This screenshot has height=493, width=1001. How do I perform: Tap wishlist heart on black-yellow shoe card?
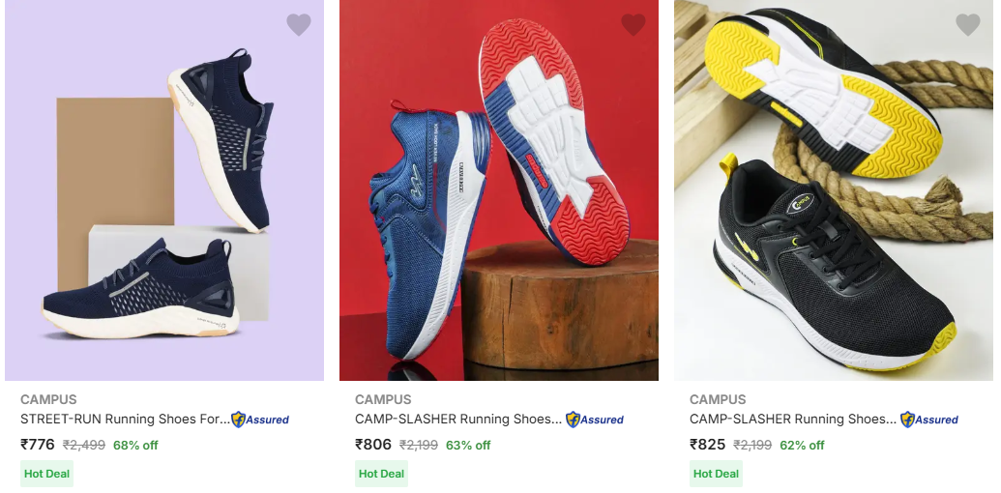click(968, 25)
